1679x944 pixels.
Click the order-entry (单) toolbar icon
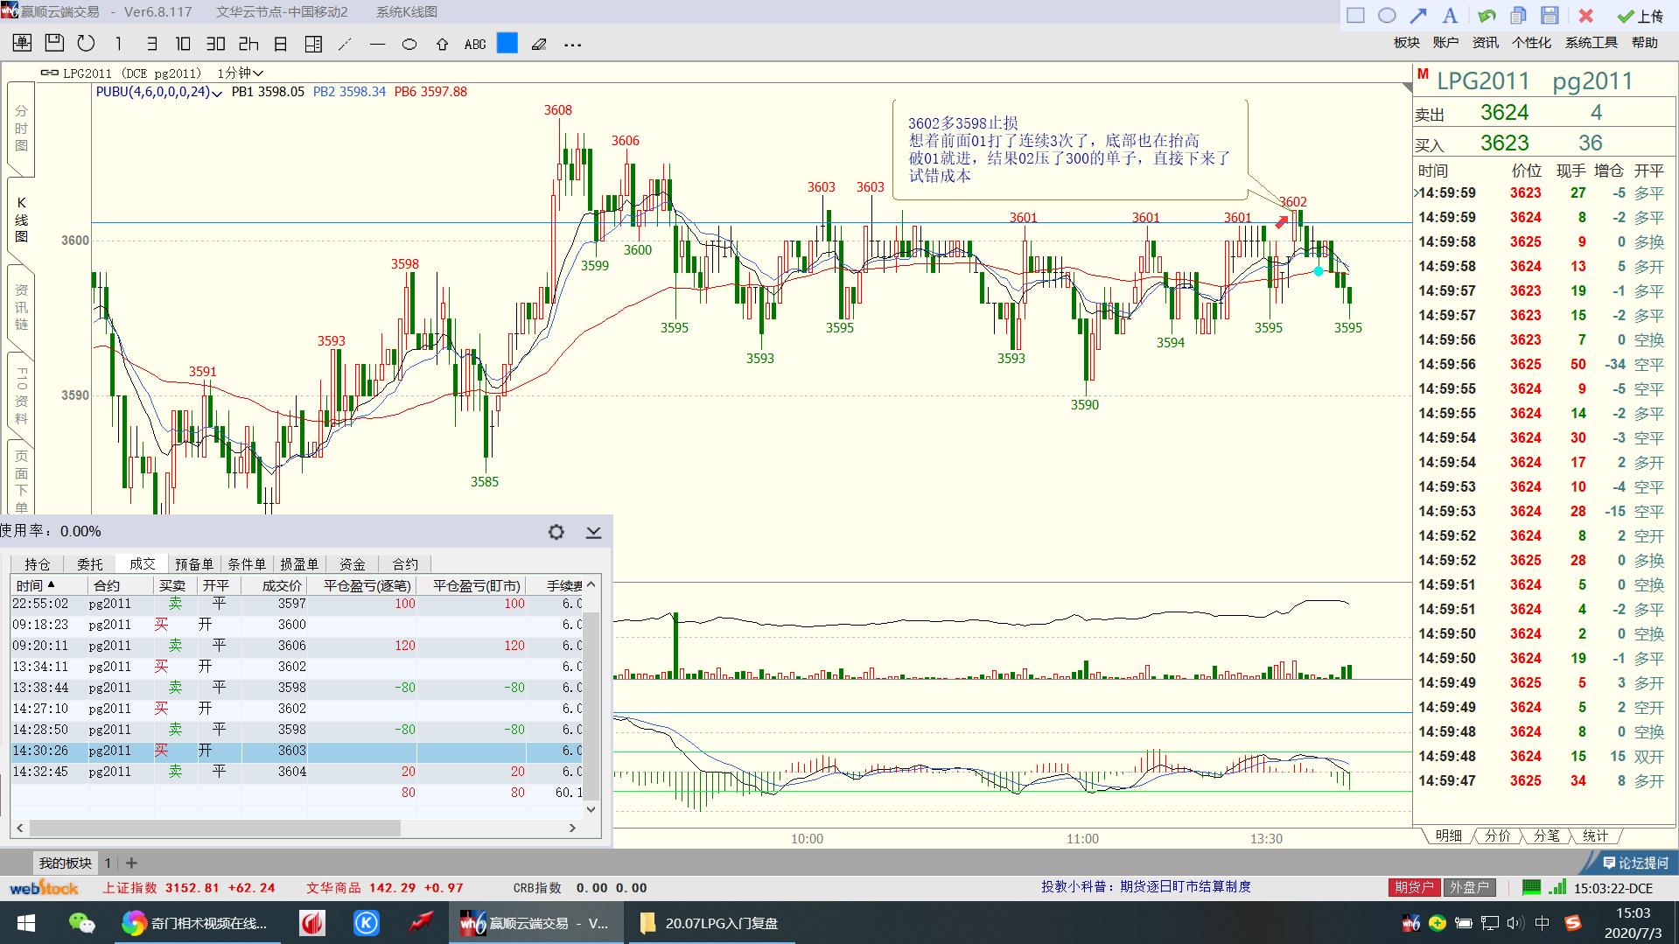[x=22, y=44]
